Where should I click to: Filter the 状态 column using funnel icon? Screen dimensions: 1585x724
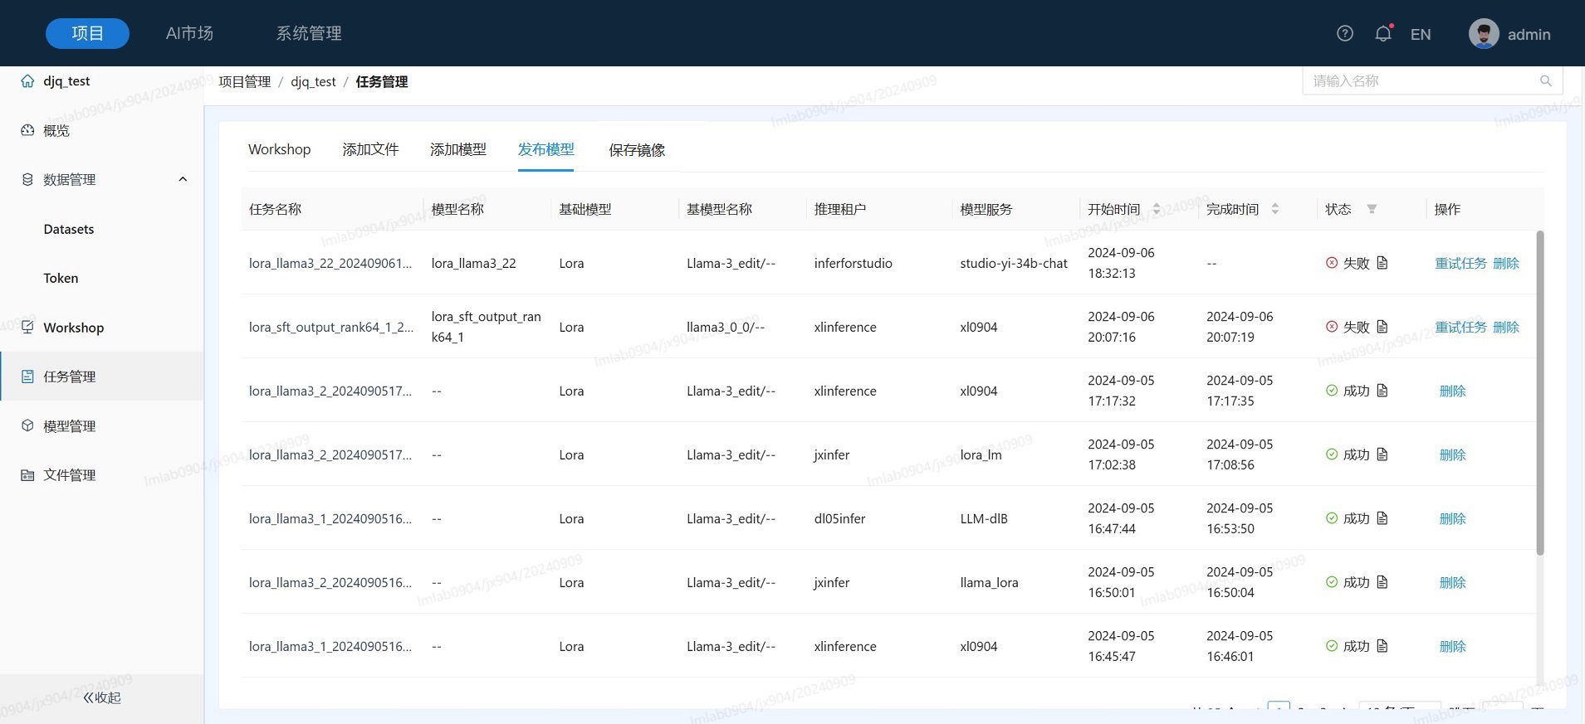(1372, 209)
